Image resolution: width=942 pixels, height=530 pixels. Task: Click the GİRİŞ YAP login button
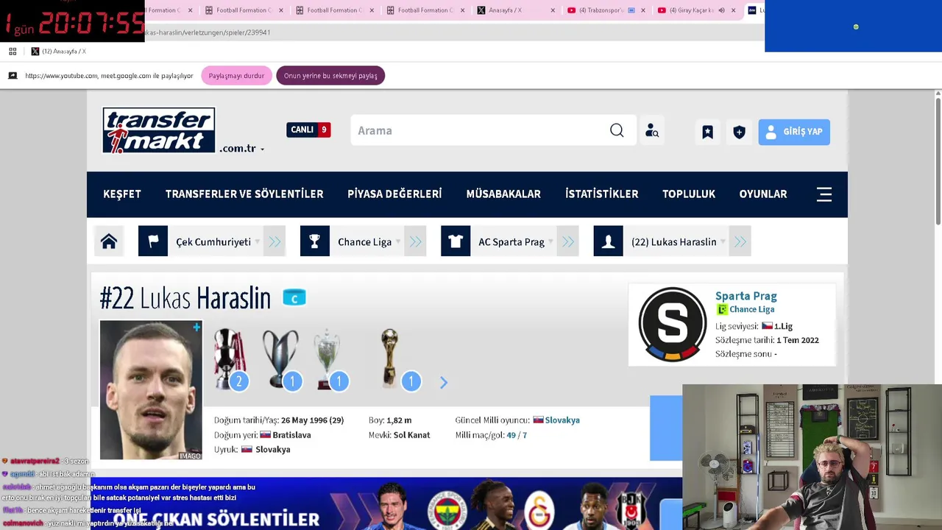pos(794,132)
